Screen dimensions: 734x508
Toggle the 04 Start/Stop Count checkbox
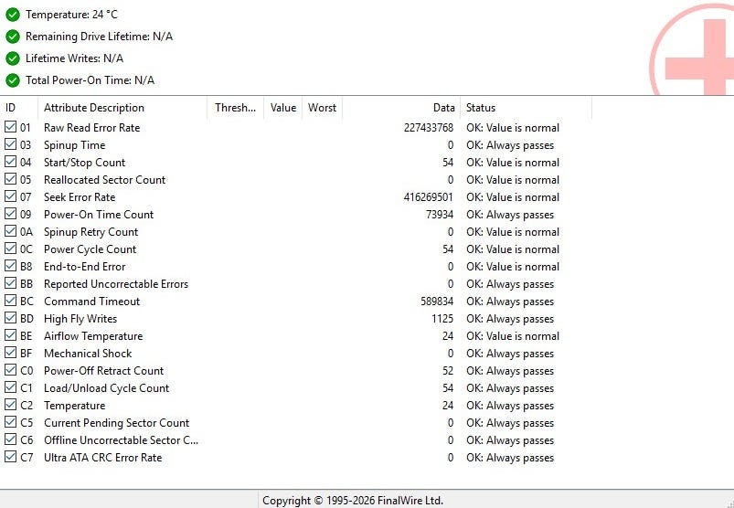point(10,162)
